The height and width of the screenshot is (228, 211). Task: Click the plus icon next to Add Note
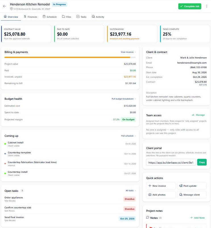pyautogui.click(x=192, y=217)
